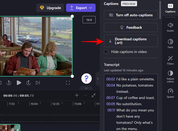
Task: Check Hide captions in video
Action: pos(106,52)
